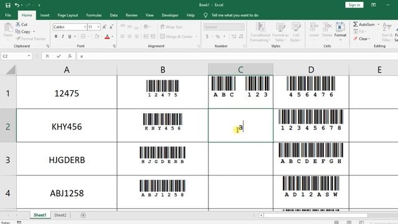Image resolution: width=398 pixels, height=224 pixels.
Task: Click the Format cells icon
Action: click(340, 27)
